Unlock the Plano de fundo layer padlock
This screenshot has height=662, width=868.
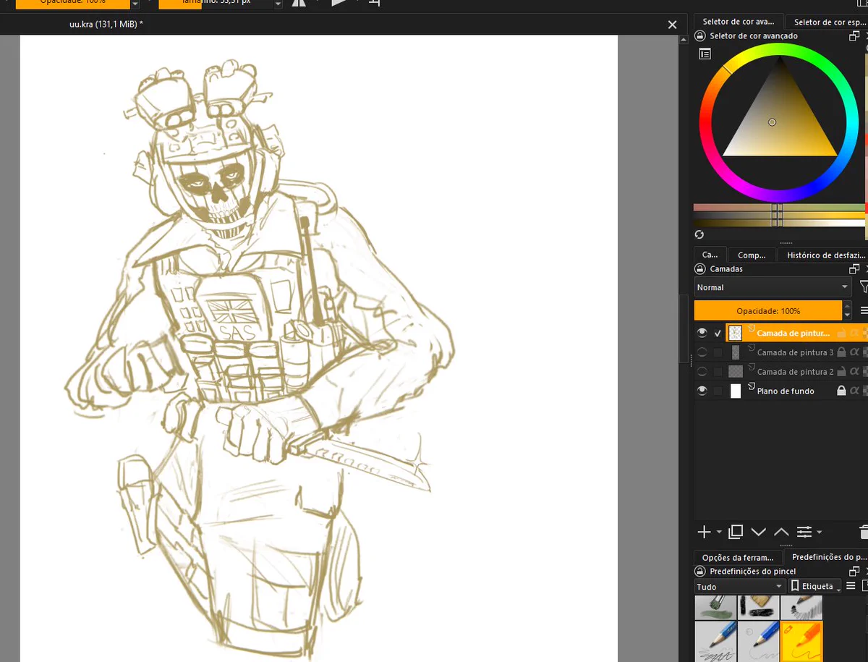coord(841,391)
